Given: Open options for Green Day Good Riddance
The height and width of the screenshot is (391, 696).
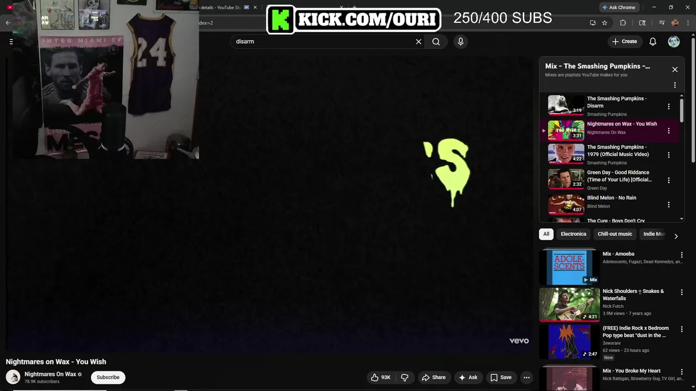Looking at the screenshot, I should (x=669, y=180).
